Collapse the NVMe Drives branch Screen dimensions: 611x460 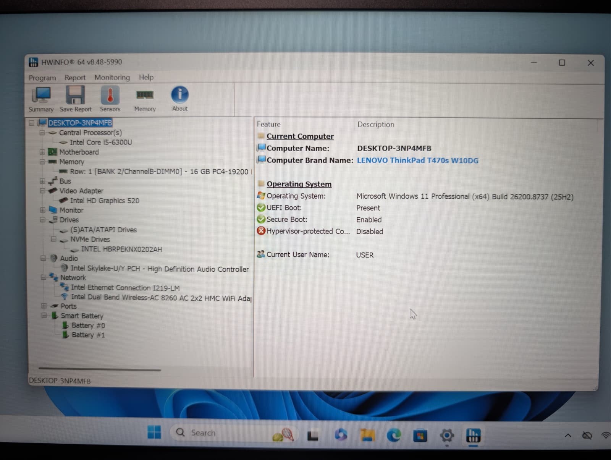click(53, 239)
